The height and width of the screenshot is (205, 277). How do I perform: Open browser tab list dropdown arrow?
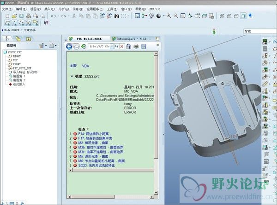tap(66, 40)
